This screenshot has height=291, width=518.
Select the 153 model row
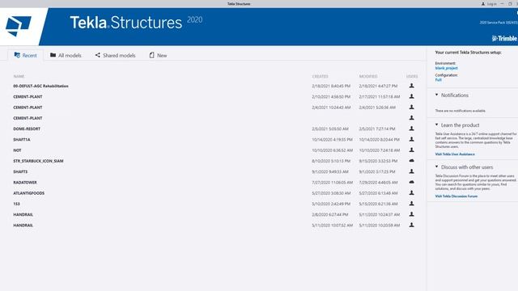tap(215, 204)
